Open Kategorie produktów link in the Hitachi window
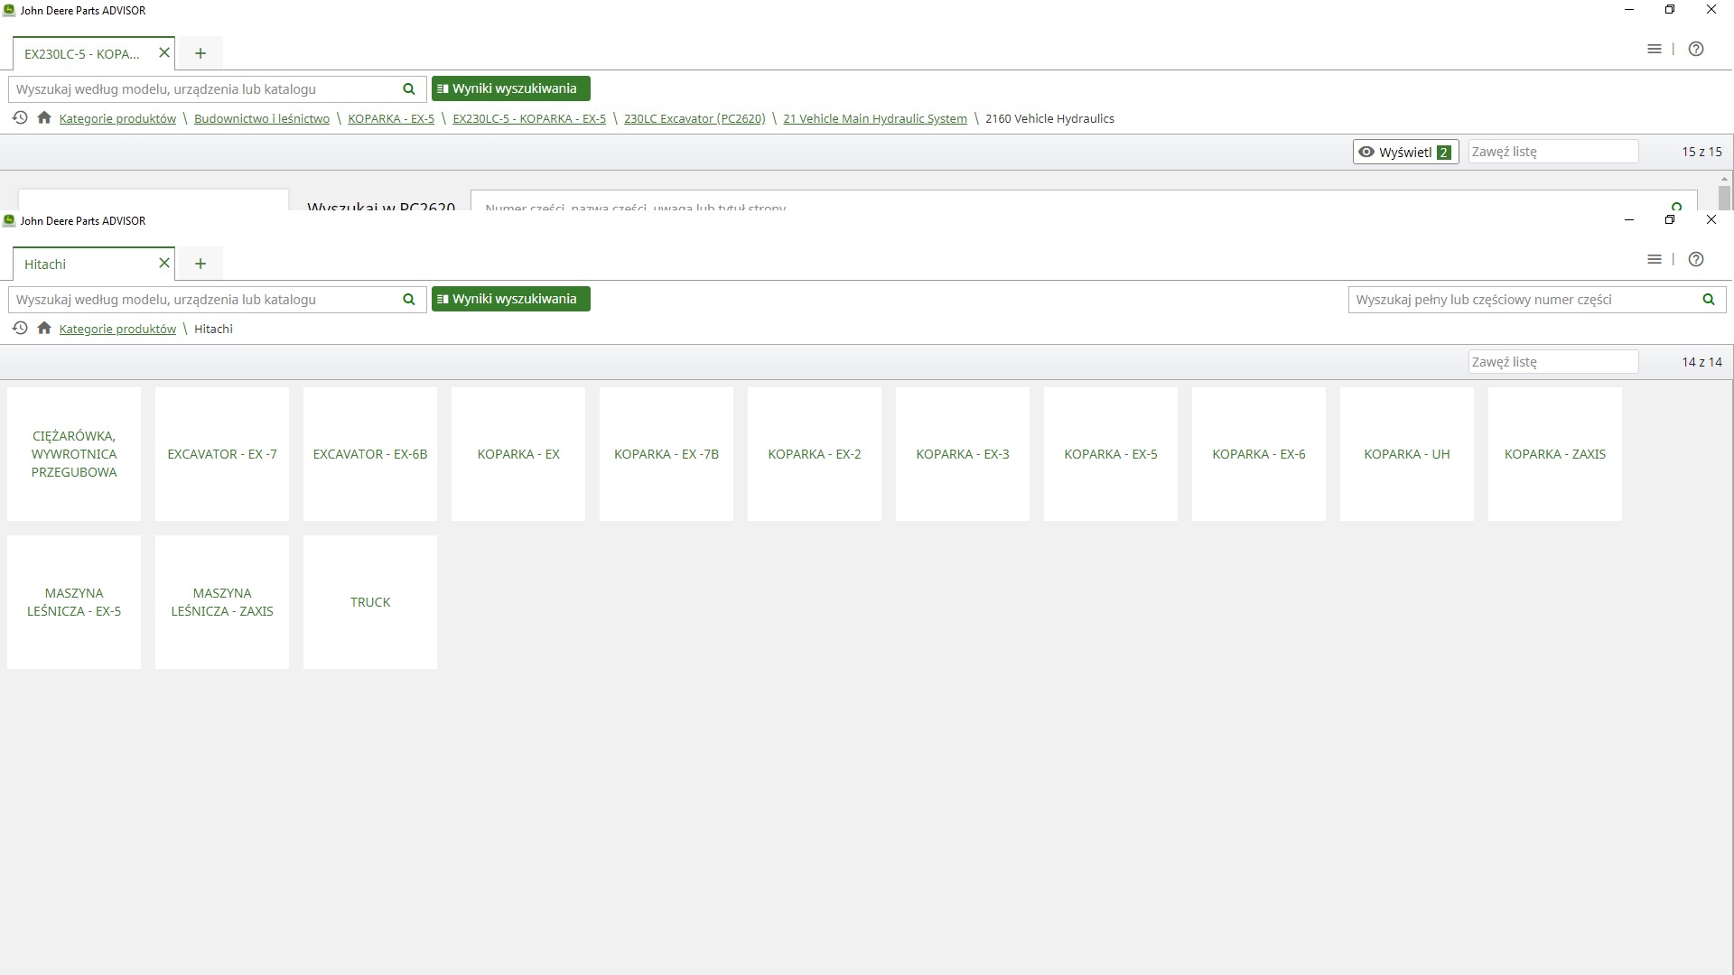Viewport: 1734px width, 975px height. 117,330
